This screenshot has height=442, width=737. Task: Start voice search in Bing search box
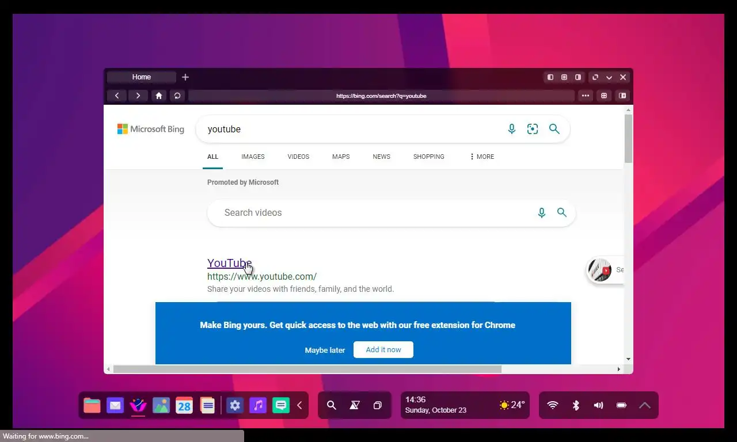511,129
